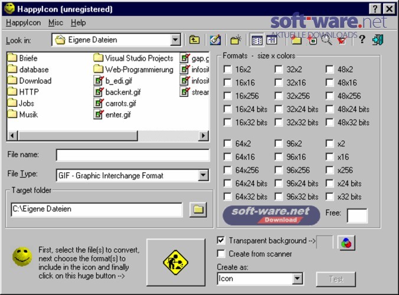Enable the 48x2 format checkbox
Image resolution: width=399 pixels, height=295 pixels.
coord(329,70)
